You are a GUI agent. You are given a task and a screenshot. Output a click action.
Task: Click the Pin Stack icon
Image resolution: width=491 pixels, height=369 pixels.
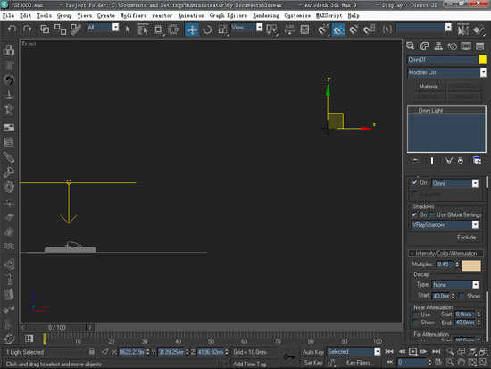(x=415, y=161)
